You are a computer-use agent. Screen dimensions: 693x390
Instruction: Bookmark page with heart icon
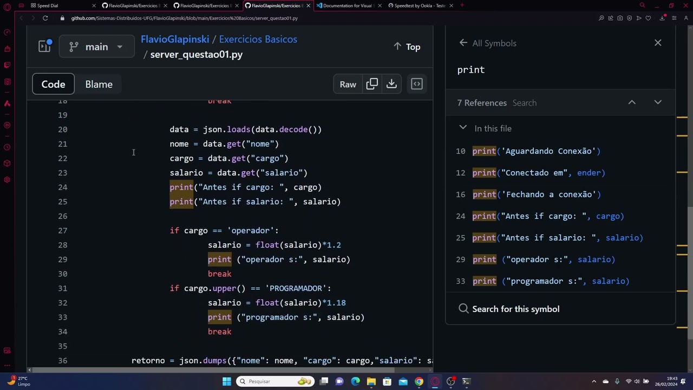[648, 18]
